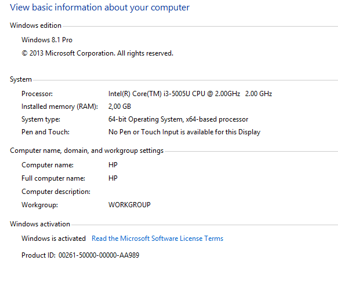This screenshot has height=286, width=338.
Task: Select the 'No Pen or Touch Input' value
Action: 184,132
